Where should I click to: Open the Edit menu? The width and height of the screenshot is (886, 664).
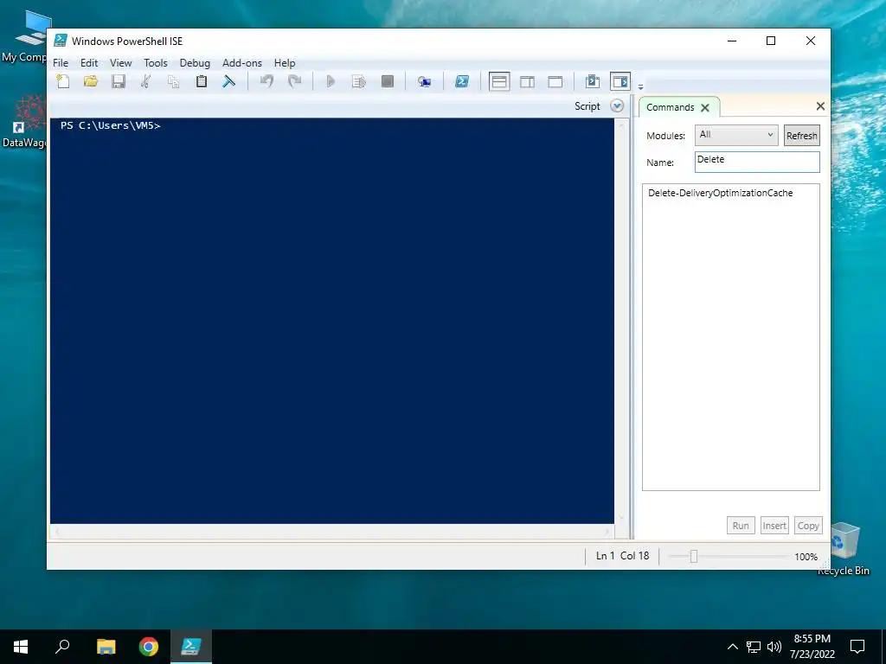(89, 63)
